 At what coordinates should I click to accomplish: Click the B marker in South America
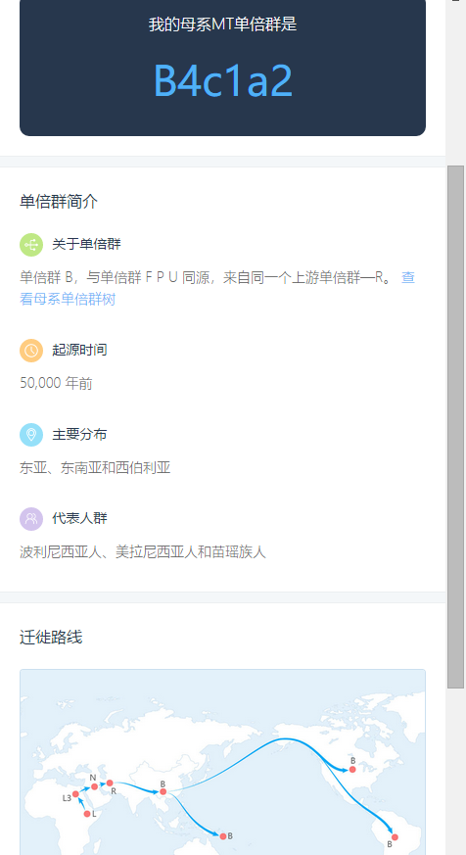(x=395, y=837)
